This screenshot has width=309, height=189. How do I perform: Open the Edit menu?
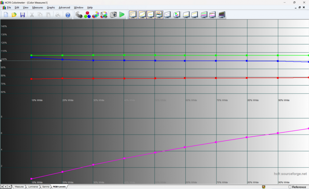(17, 8)
